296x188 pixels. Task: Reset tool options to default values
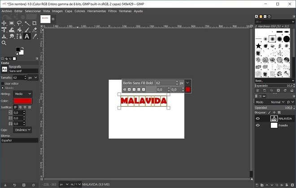(34, 185)
